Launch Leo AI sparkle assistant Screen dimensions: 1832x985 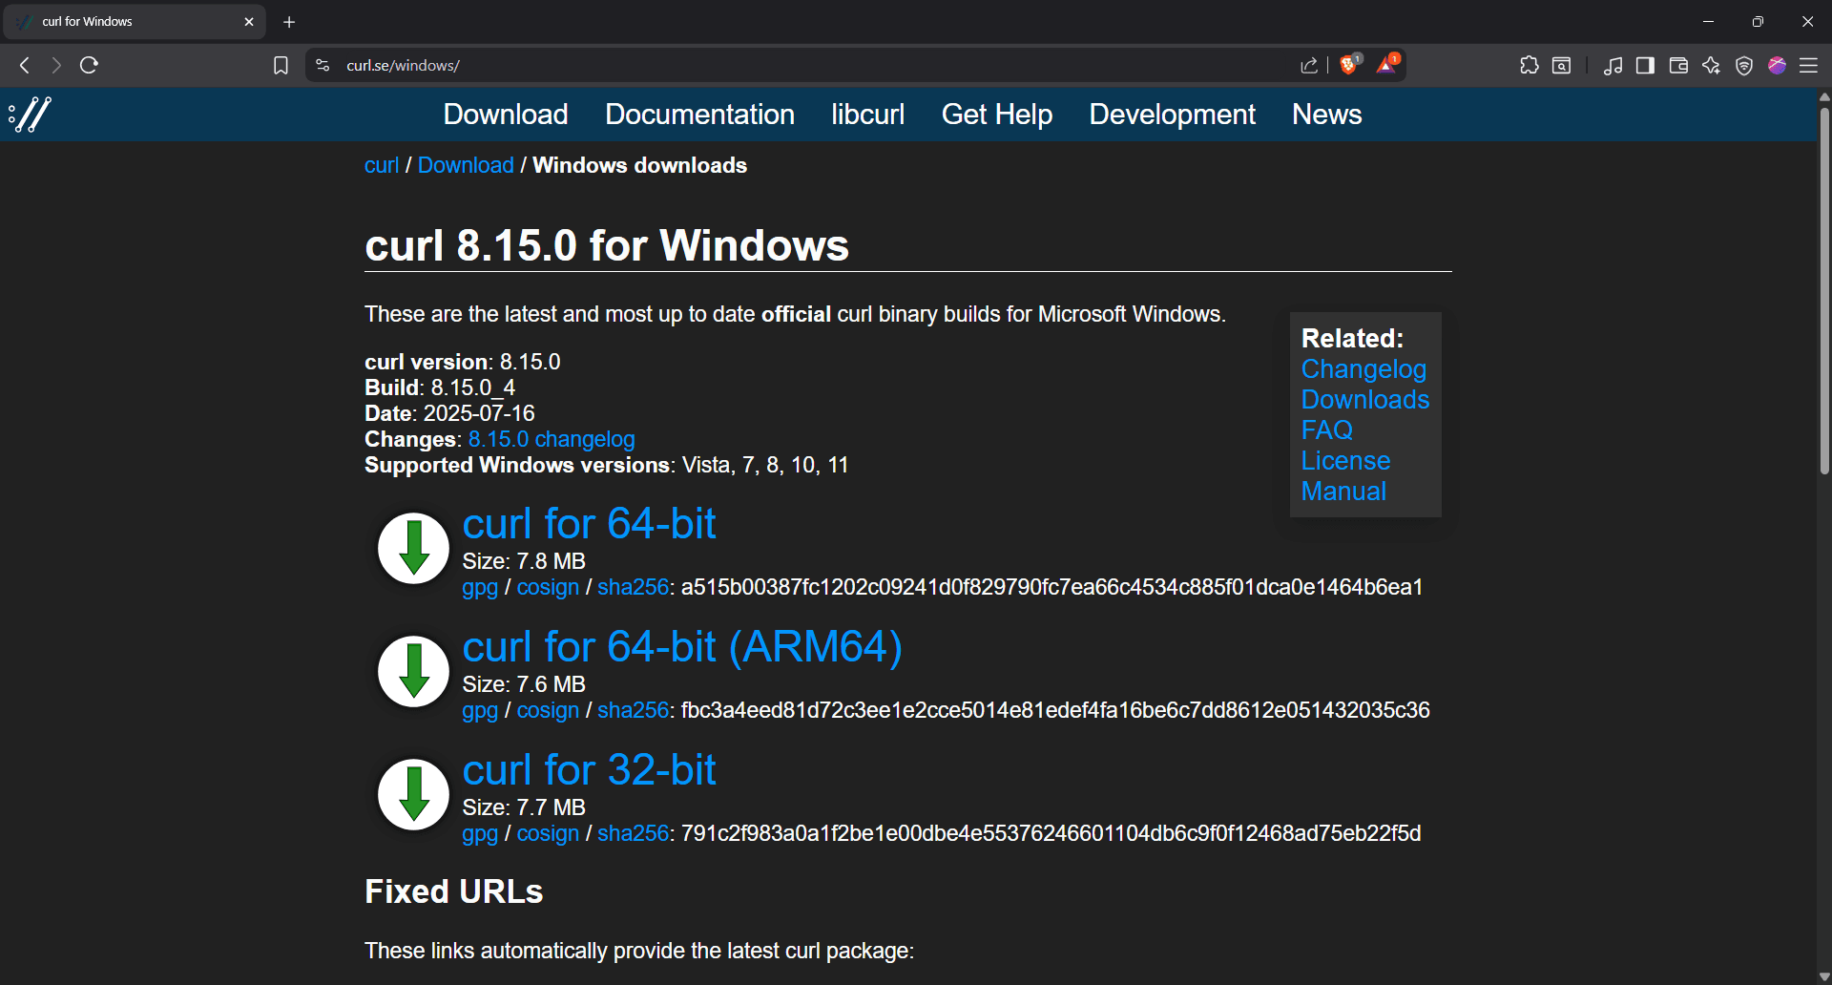[1711, 65]
